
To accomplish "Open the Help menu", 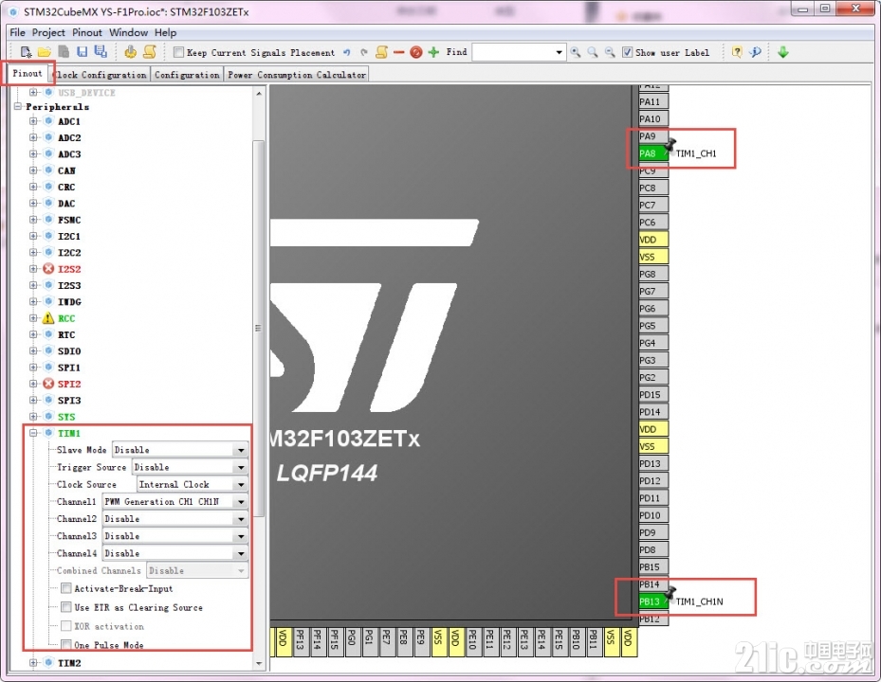I will tap(166, 32).
